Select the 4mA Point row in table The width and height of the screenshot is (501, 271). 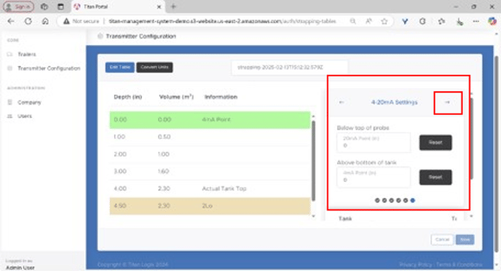(x=210, y=120)
